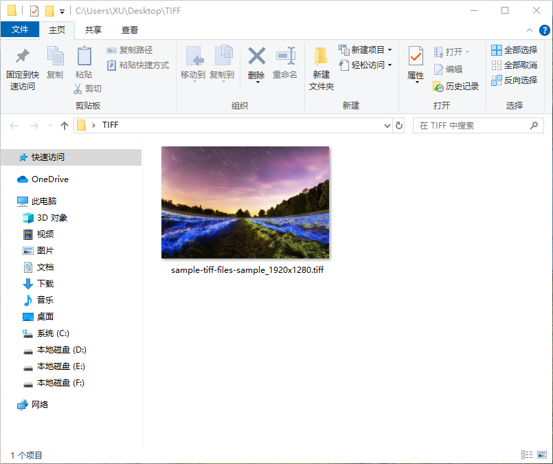Expand the address bar dropdown arrow

[387, 125]
